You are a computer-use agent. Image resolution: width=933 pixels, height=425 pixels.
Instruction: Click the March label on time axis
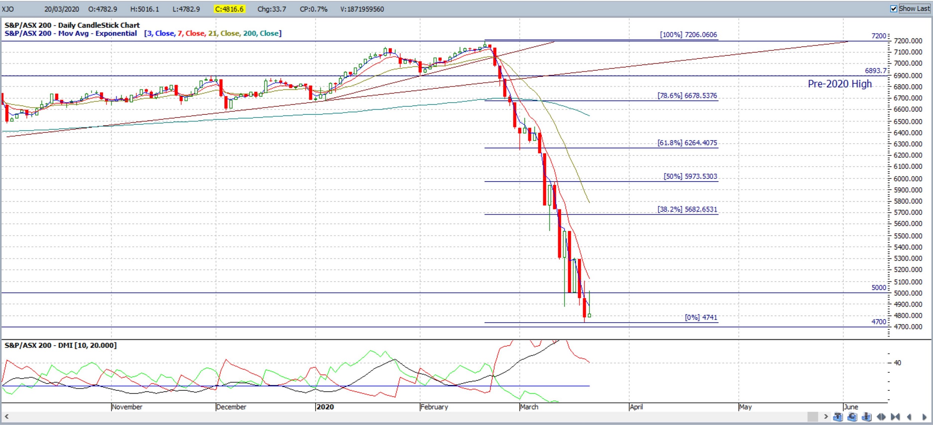tap(529, 407)
